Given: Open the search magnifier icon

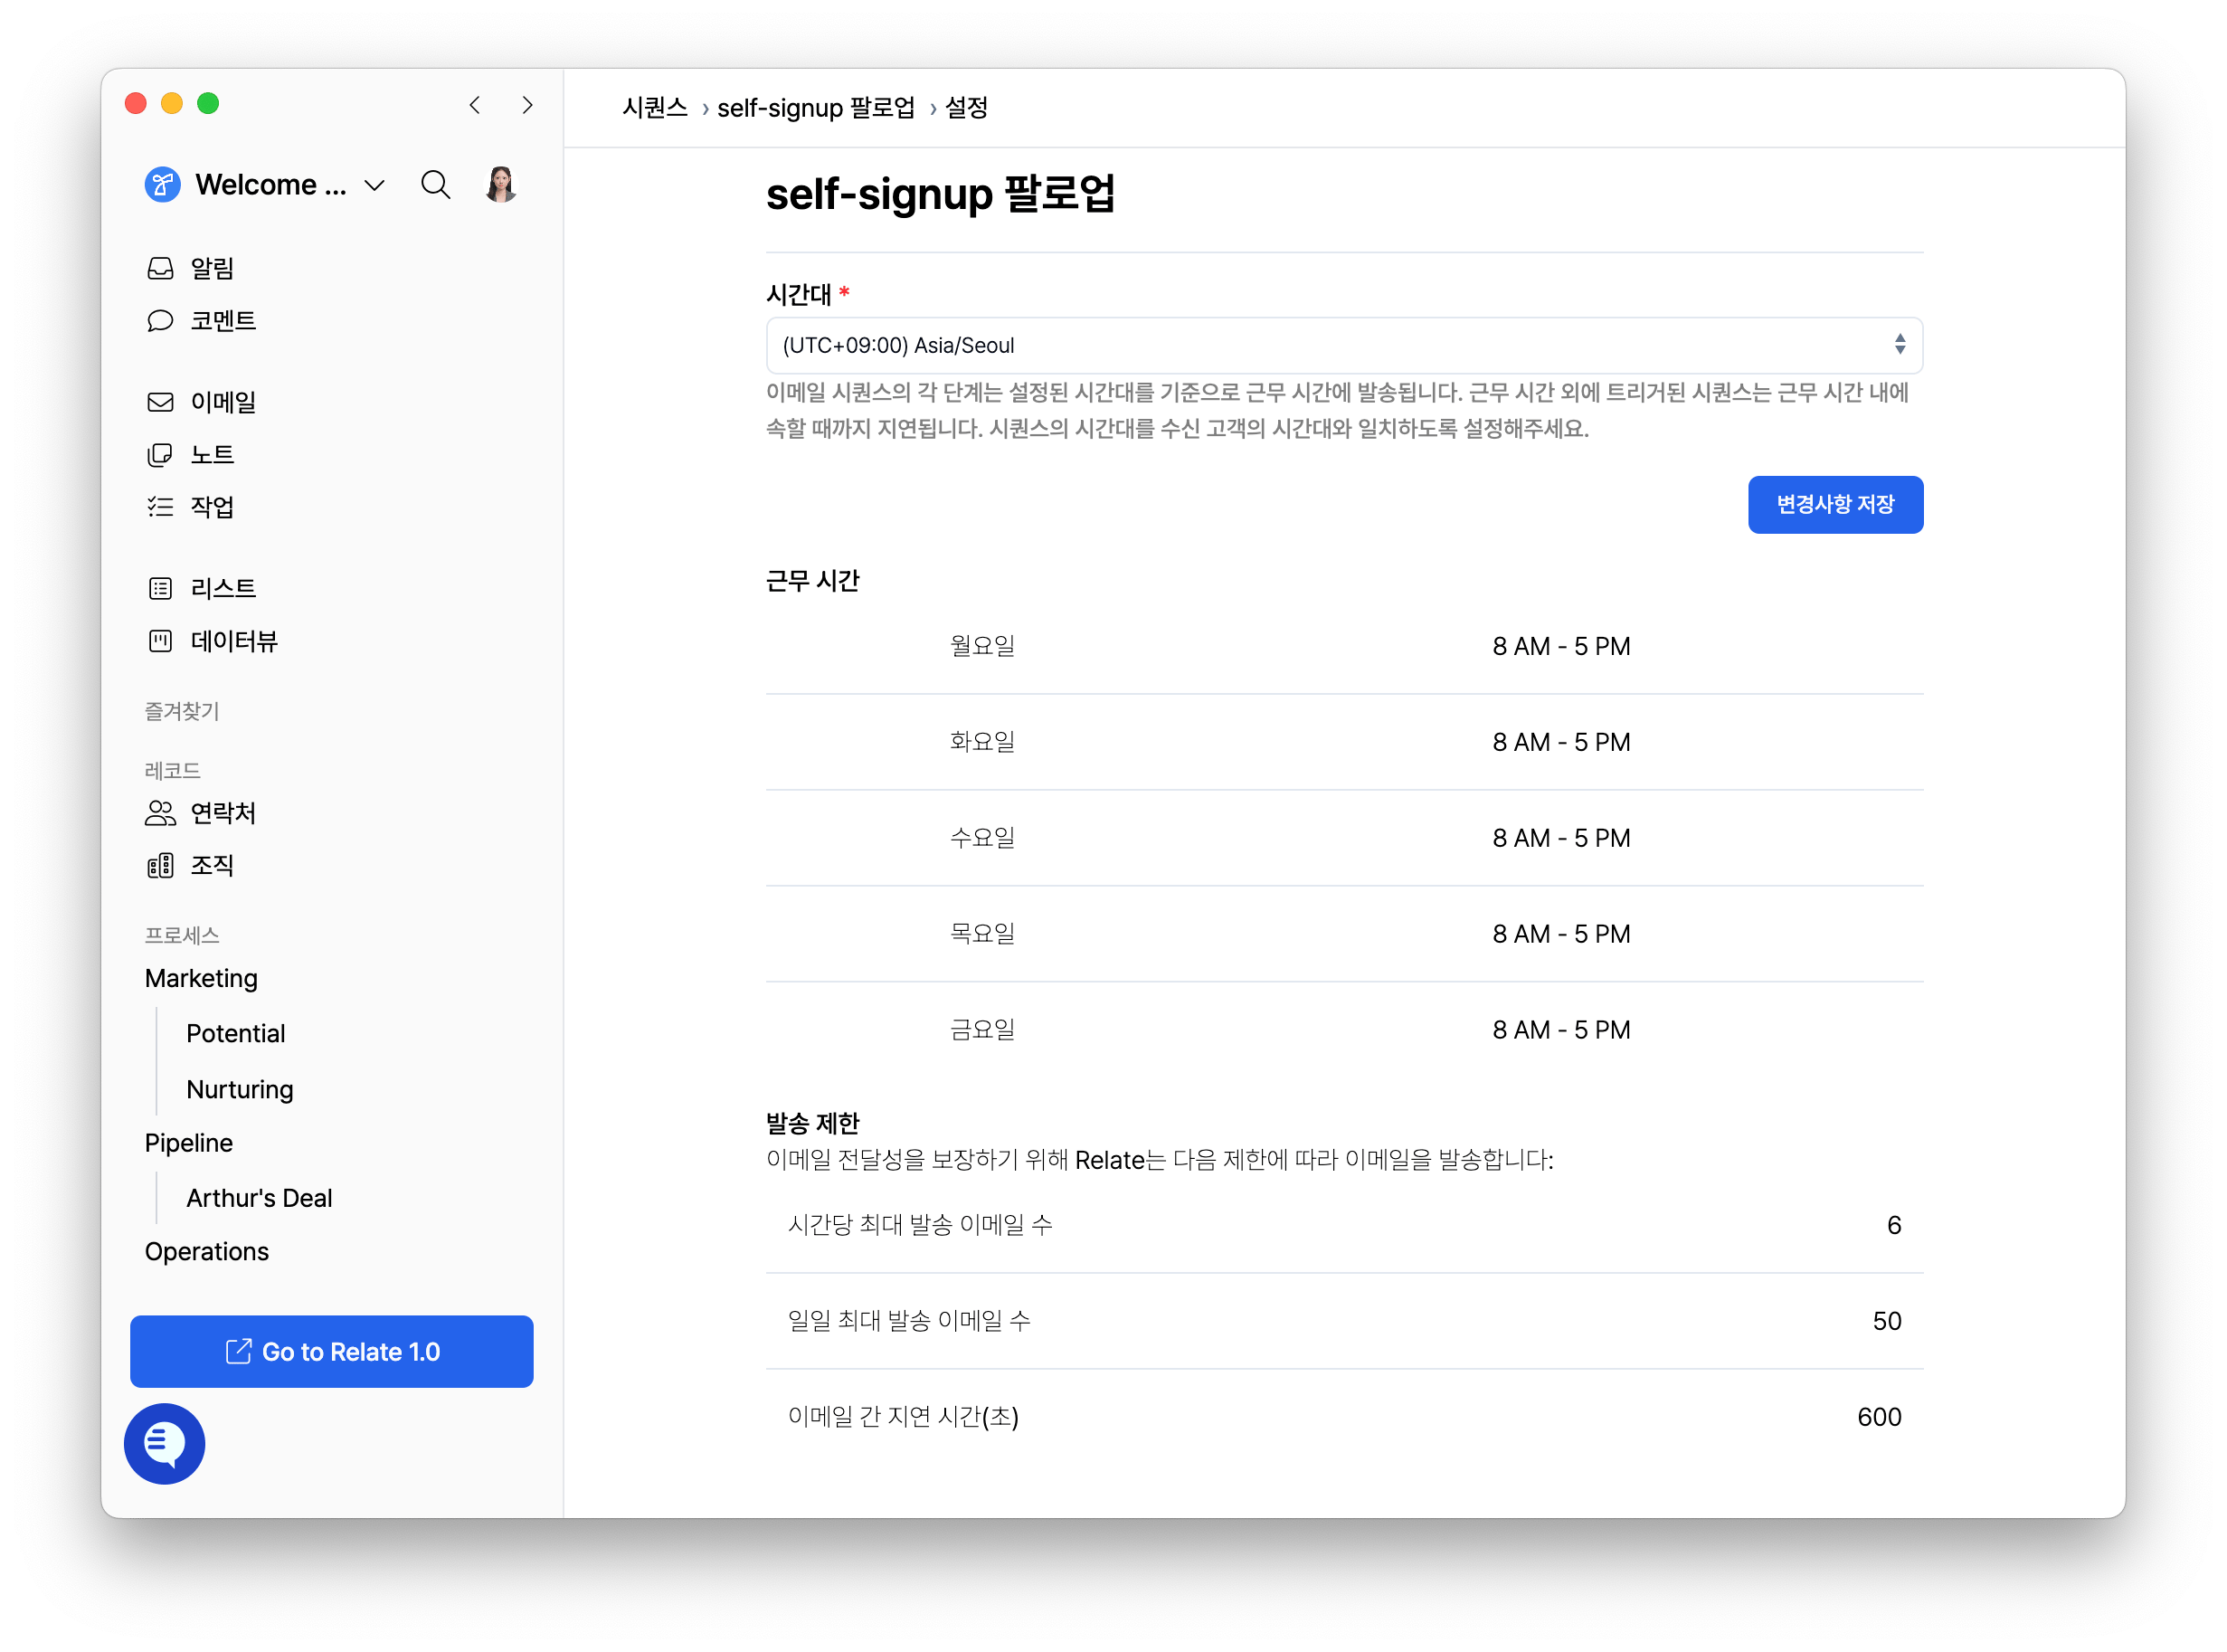Looking at the screenshot, I should [x=436, y=185].
